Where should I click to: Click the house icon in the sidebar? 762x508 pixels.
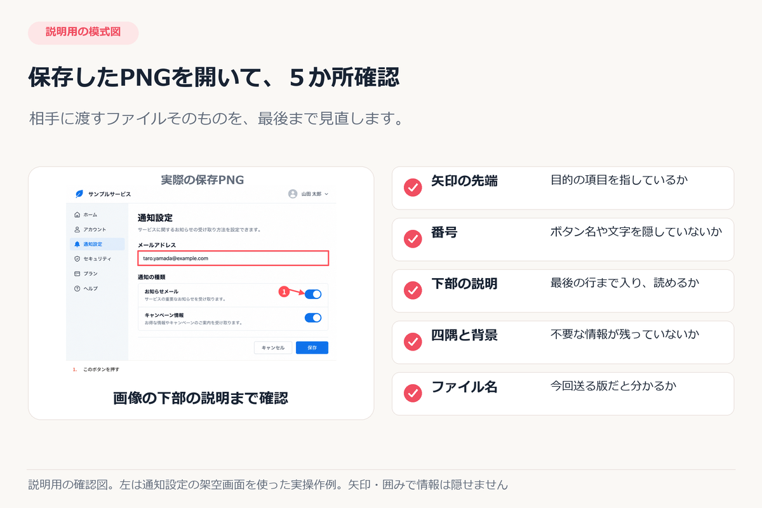[x=77, y=215]
